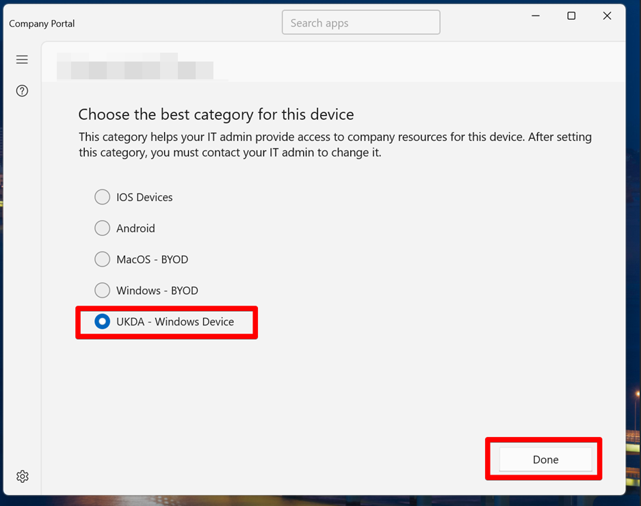Minimize the Company Portal window
Screen dimensions: 641x506
tap(536, 16)
